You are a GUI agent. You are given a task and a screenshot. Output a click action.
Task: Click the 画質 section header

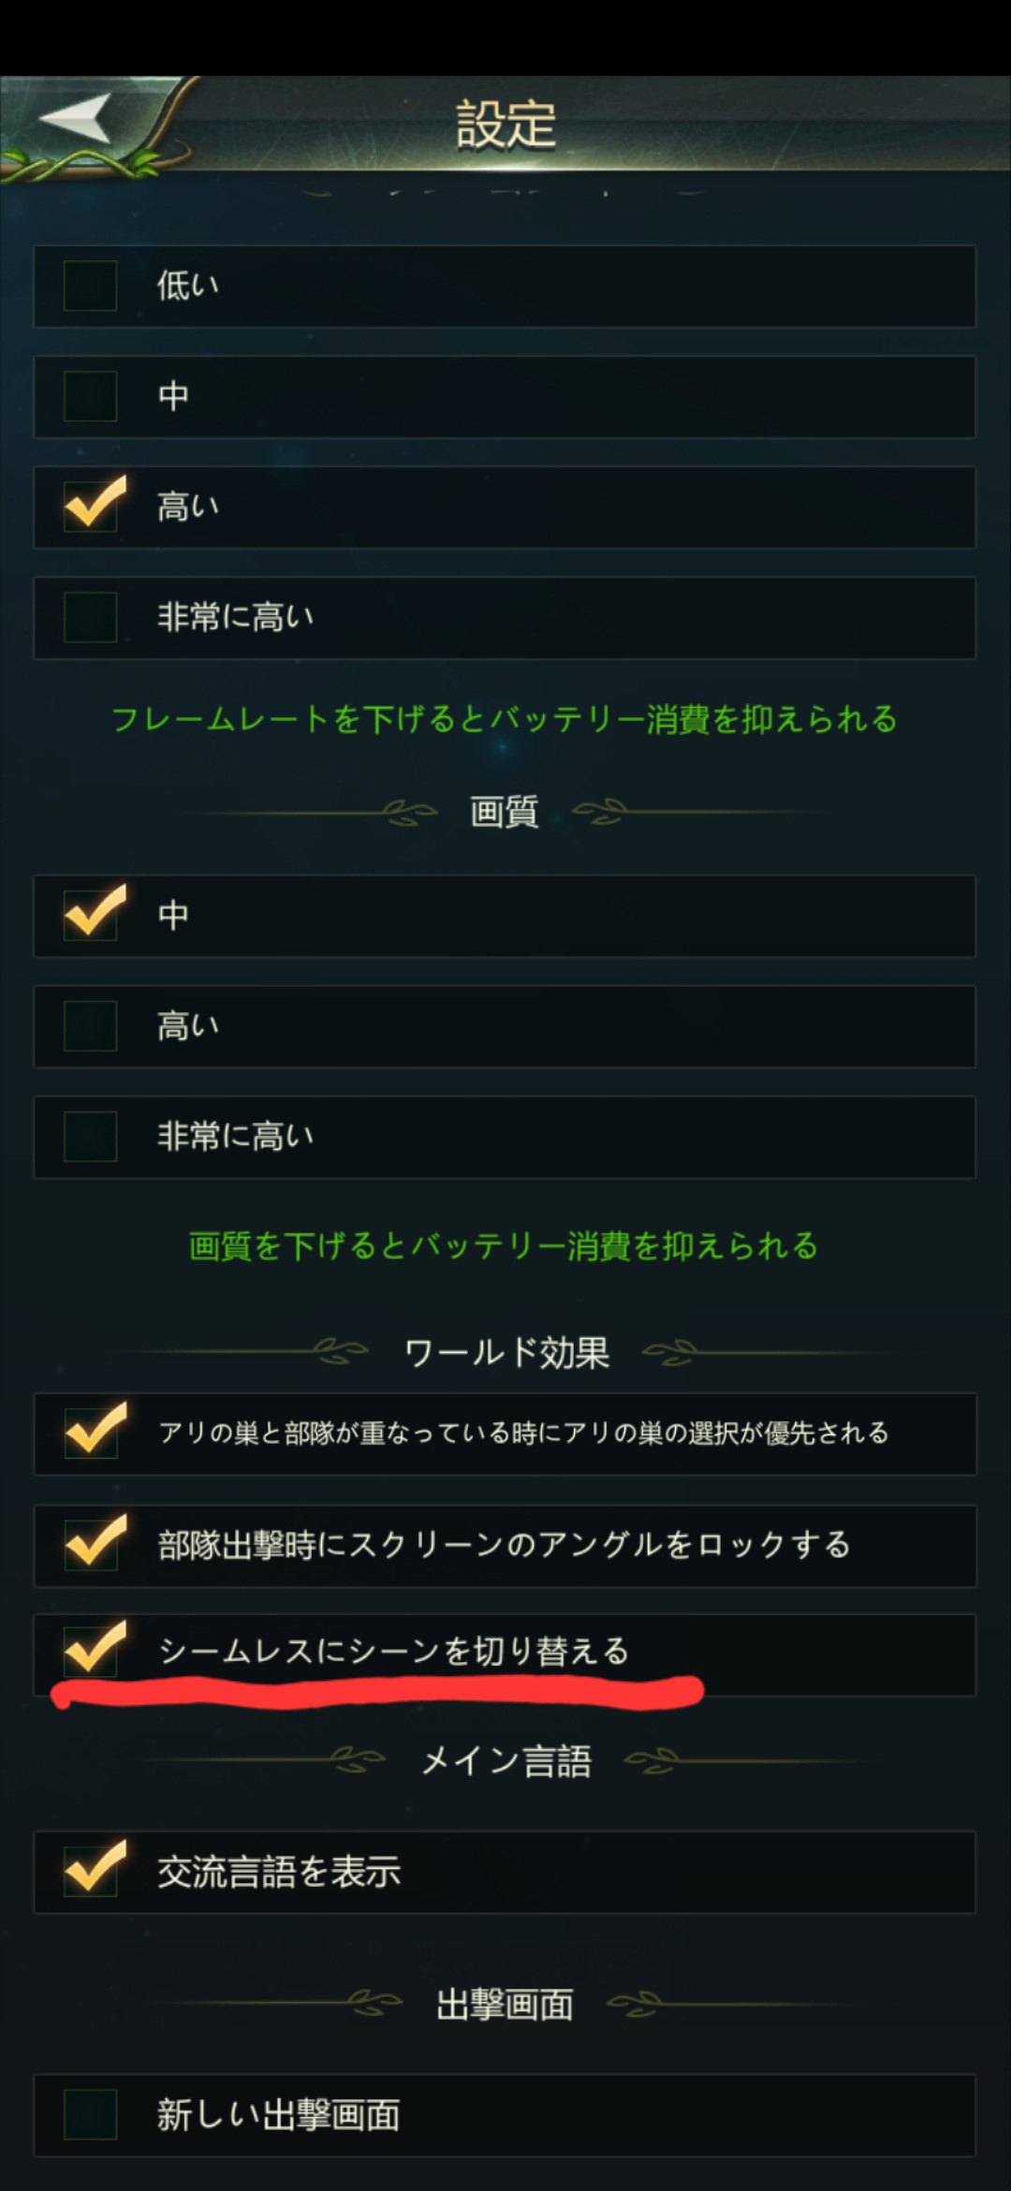505,811
